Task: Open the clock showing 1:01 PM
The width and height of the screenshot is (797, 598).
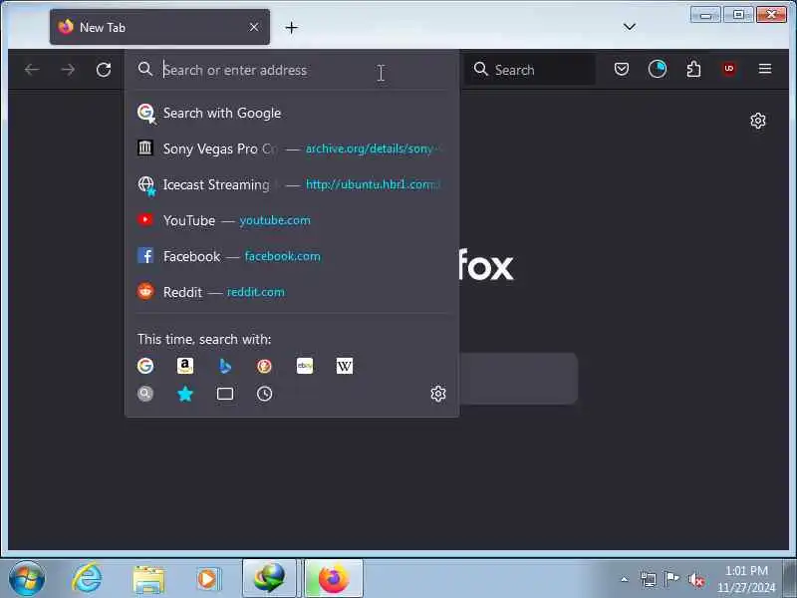Action: (746, 579)
